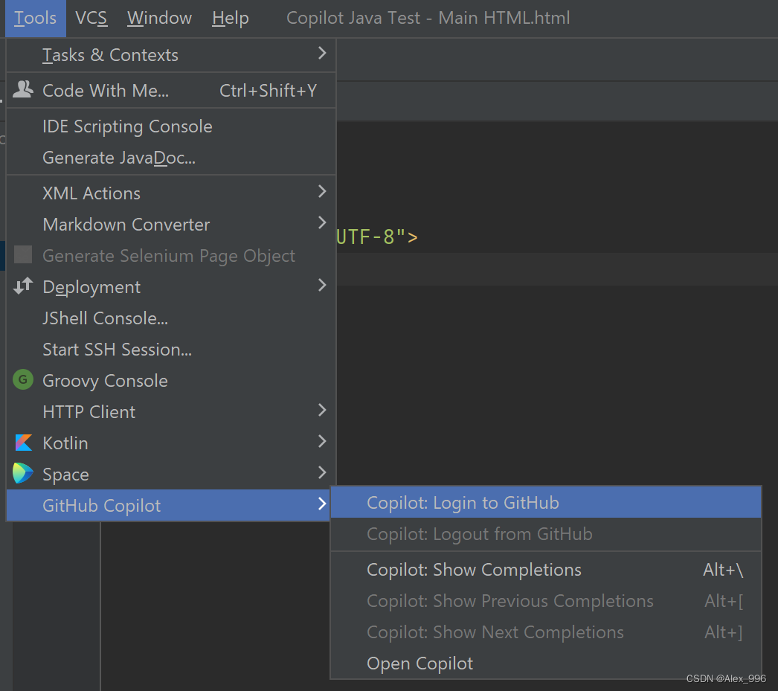Image resolution: width=778 pixels, height=691 pixels.
Task: Click Copilot: Show Next Completions
Action: click(546, 632)
